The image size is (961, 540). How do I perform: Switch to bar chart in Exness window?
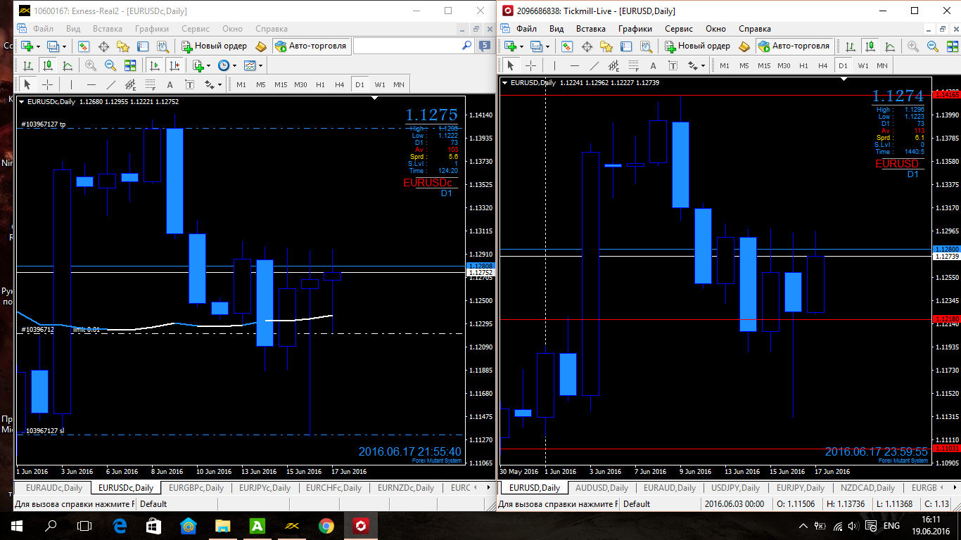pyautogui.click(x=28, y=65)
